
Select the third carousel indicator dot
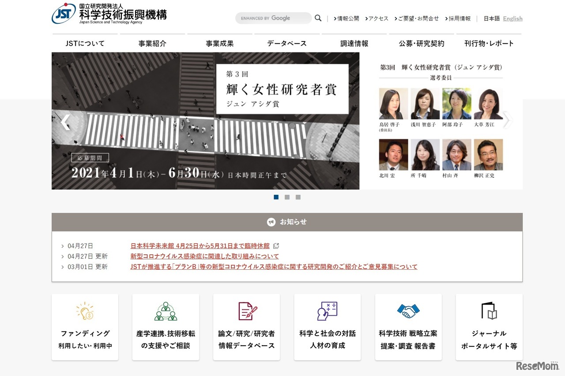pyautogui.click(x=298, y=197)
